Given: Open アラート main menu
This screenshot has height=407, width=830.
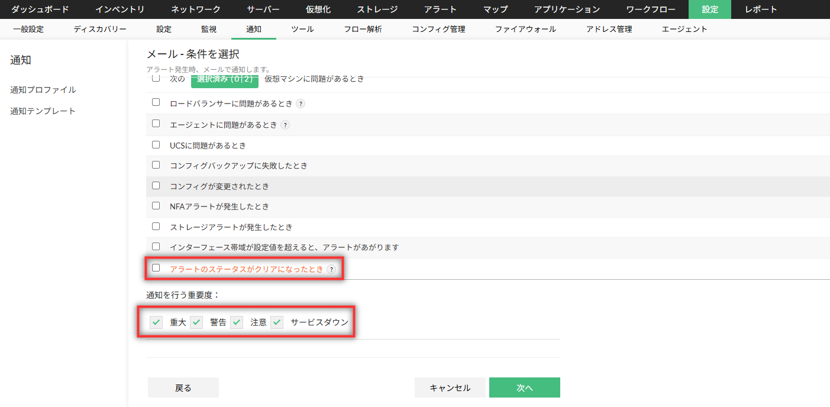Looking at the screenshot, I should (x=441, y=9).
